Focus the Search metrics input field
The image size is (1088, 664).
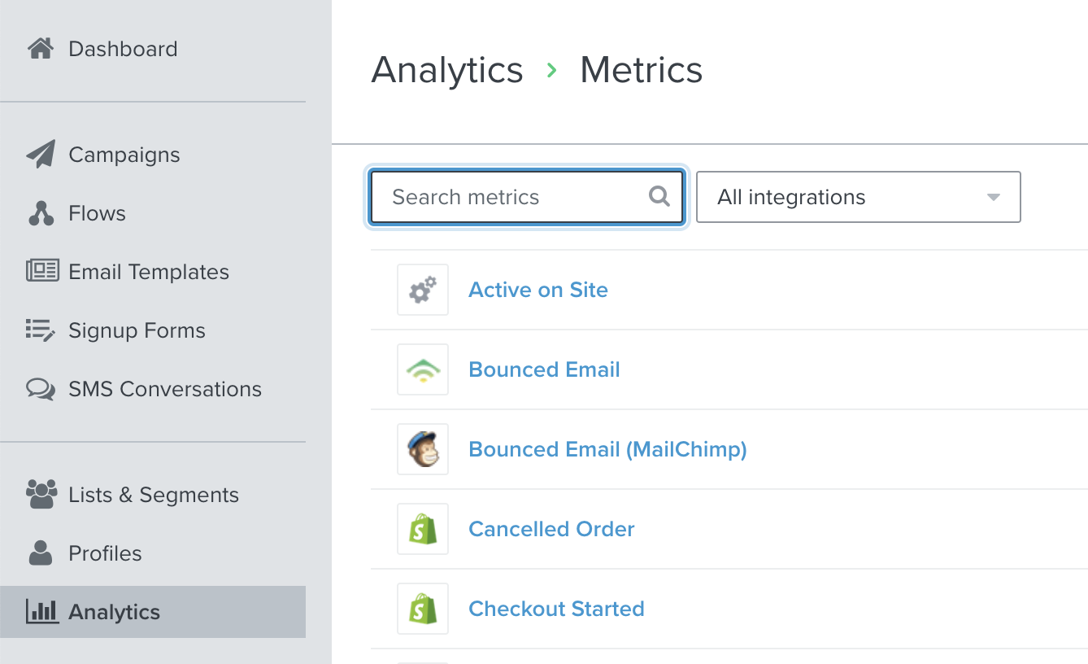[512, 197]
